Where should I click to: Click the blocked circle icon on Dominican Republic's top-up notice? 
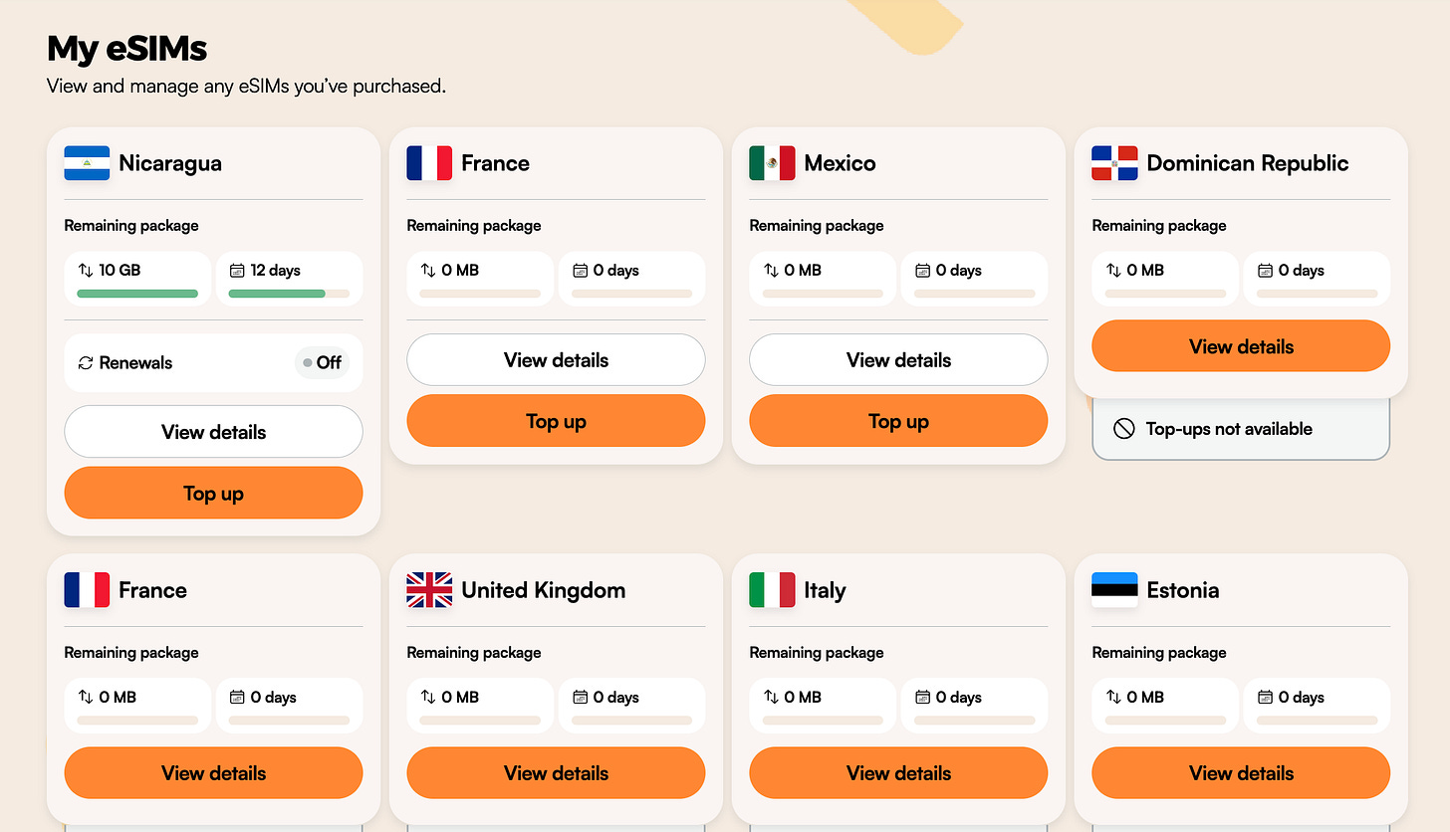click(x=1123, y=428)
